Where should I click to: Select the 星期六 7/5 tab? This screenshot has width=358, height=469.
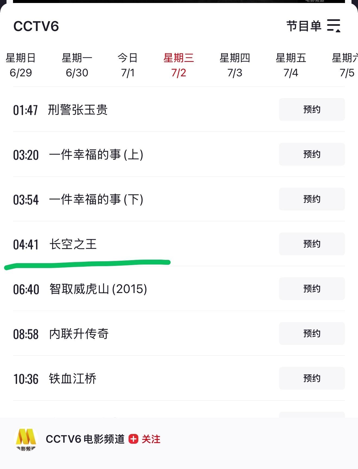tap(345, 65)
